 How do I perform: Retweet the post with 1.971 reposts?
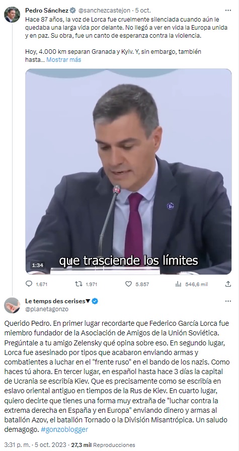[78, 284]
